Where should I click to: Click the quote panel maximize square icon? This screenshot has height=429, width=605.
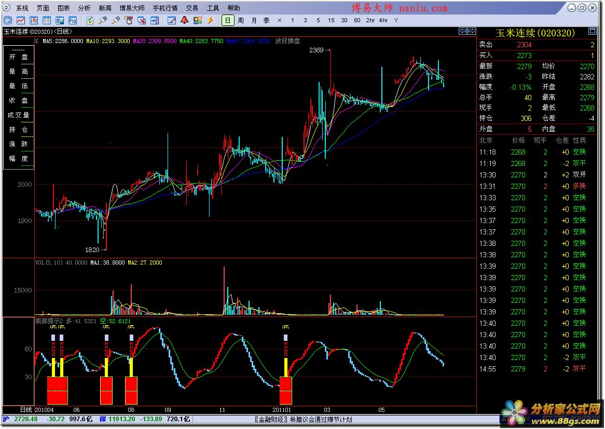coord(592,31)
